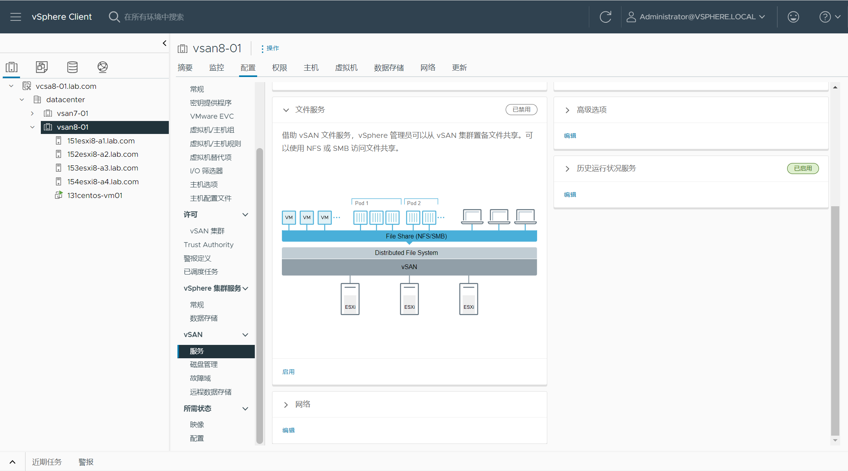Image resolution: width=848 pixels, height=471 pixels.
Task: Click 编辑 under 历史运行状况服务
Action: coord(570,194)
